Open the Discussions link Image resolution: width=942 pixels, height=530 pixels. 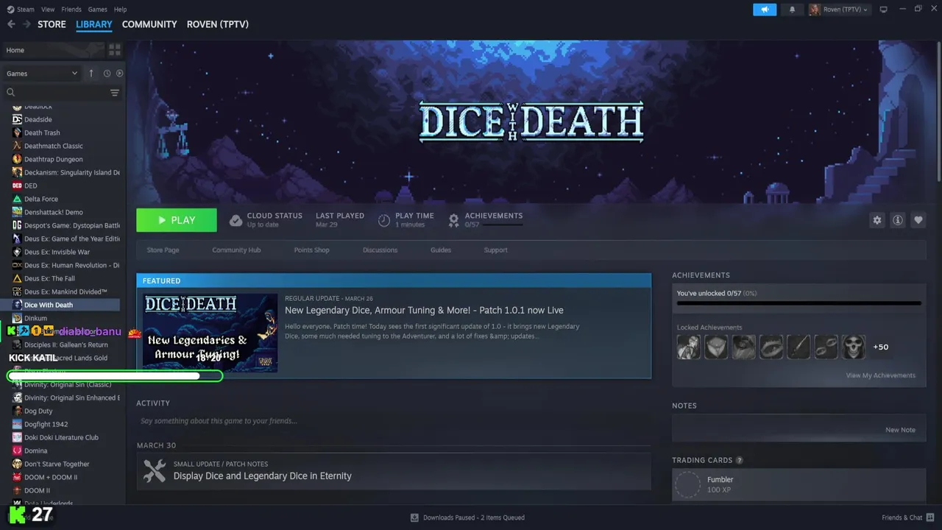[x=380, y=250]
